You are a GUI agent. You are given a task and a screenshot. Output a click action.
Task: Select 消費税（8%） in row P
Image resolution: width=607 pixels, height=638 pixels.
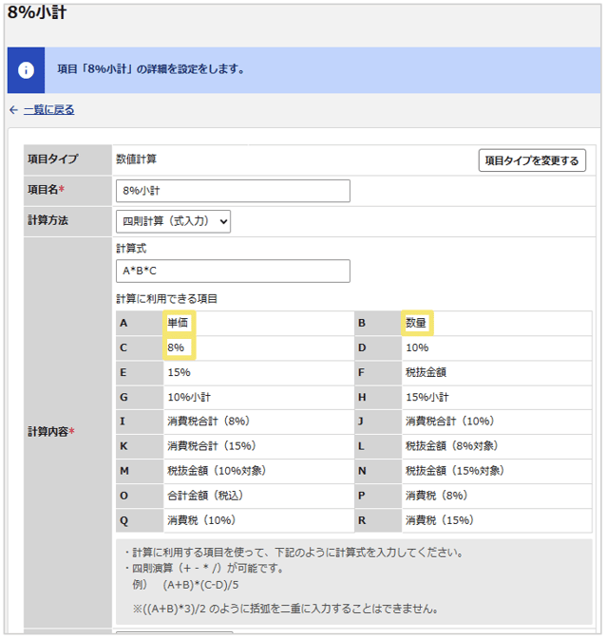[x=436, y=496]
